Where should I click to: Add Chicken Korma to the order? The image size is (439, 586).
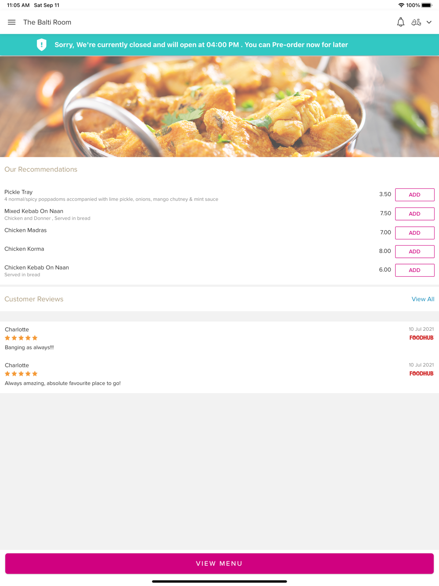pos(414,252)
